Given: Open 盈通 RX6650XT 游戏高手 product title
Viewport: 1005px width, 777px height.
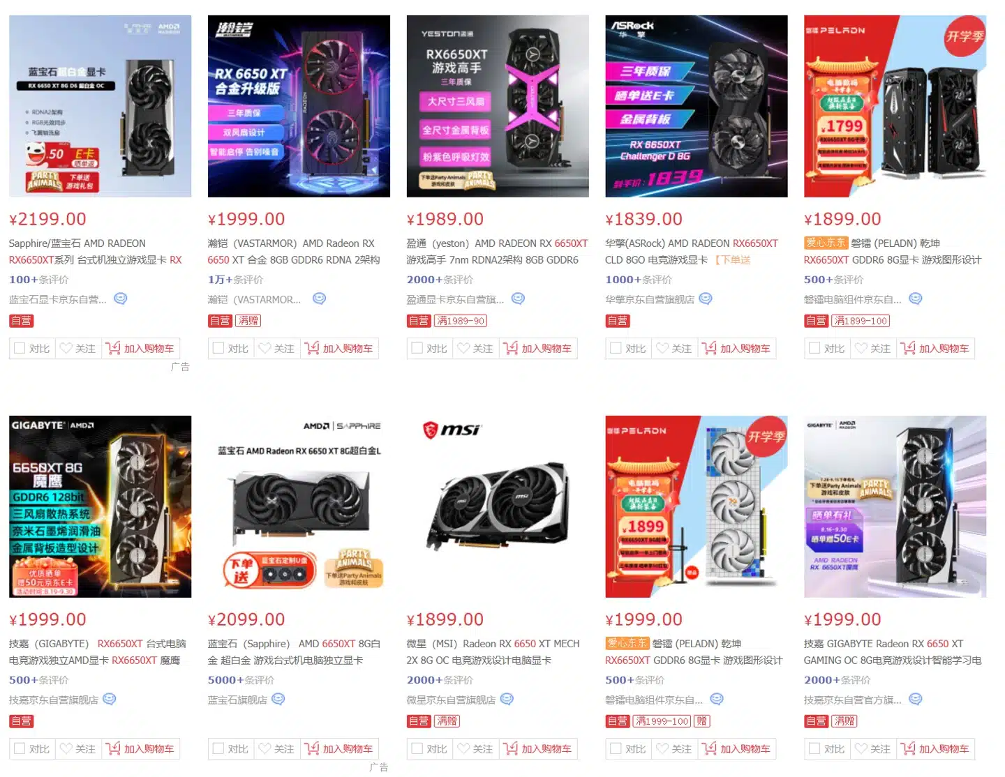Looking at the screenshot, I should (497, 252).
